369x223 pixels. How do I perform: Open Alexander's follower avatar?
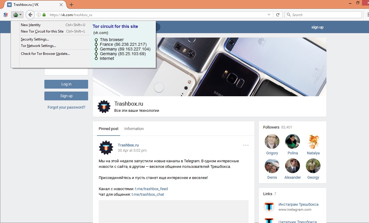[293, 166]
